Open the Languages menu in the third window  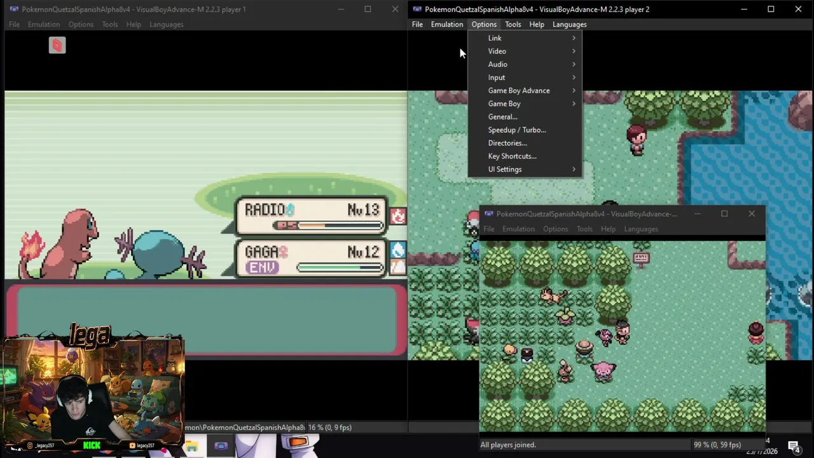pos(641,229)
